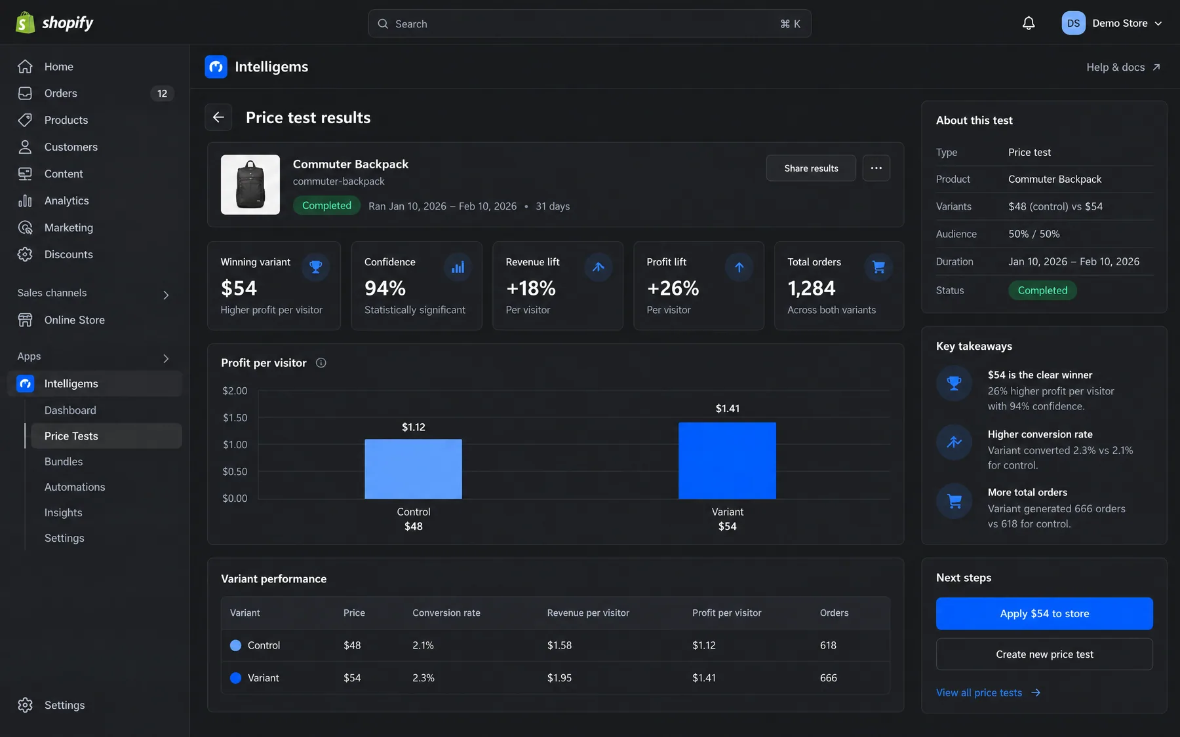Image resolution: width=1180 pixels, height=737 pixels.
Task: Click the Shopify logo
Action: tap(54, 23)
